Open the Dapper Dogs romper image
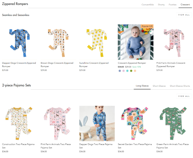This screenshot has height=158, width=193. point(20,42)
